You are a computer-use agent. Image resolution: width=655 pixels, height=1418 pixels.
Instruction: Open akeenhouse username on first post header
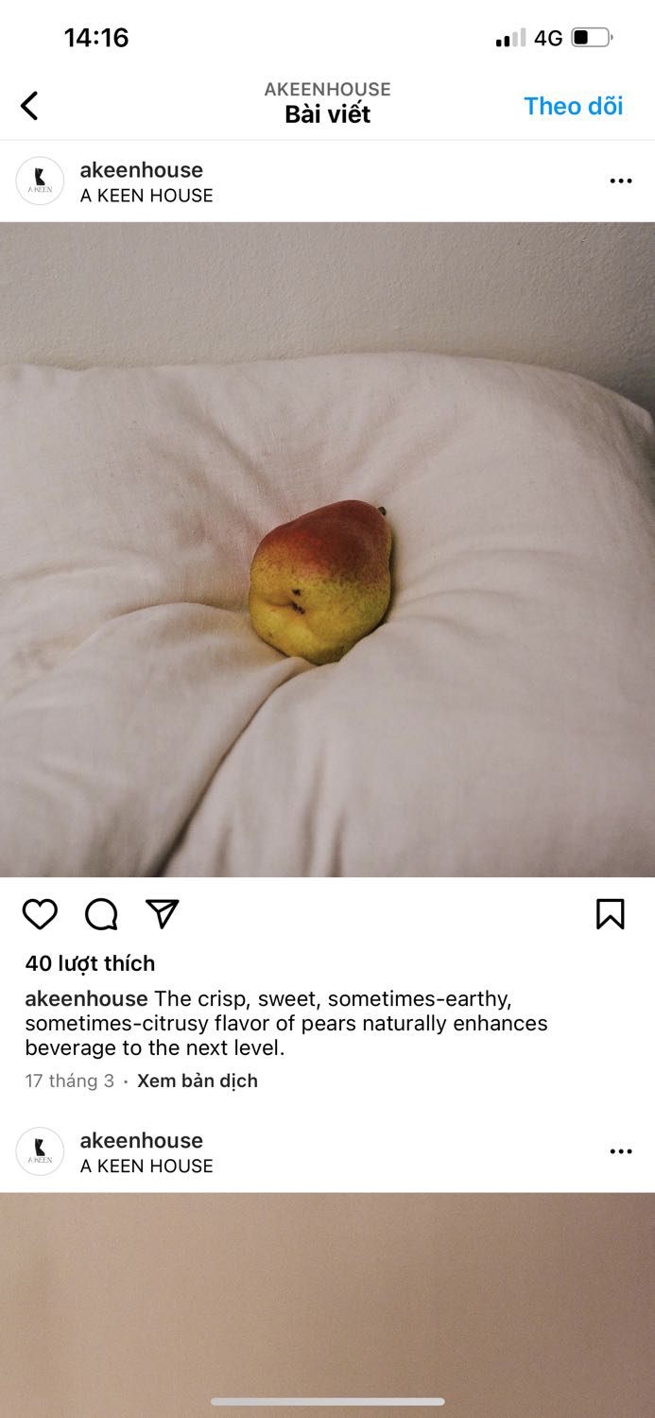(x=142, y=170)
